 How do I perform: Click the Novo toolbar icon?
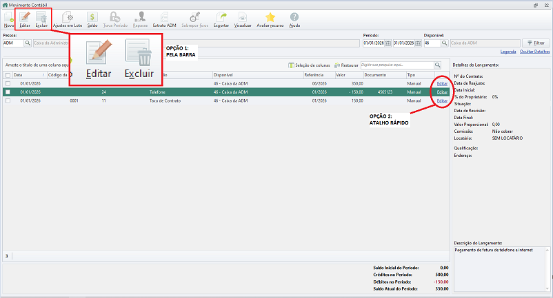point(9,20)
